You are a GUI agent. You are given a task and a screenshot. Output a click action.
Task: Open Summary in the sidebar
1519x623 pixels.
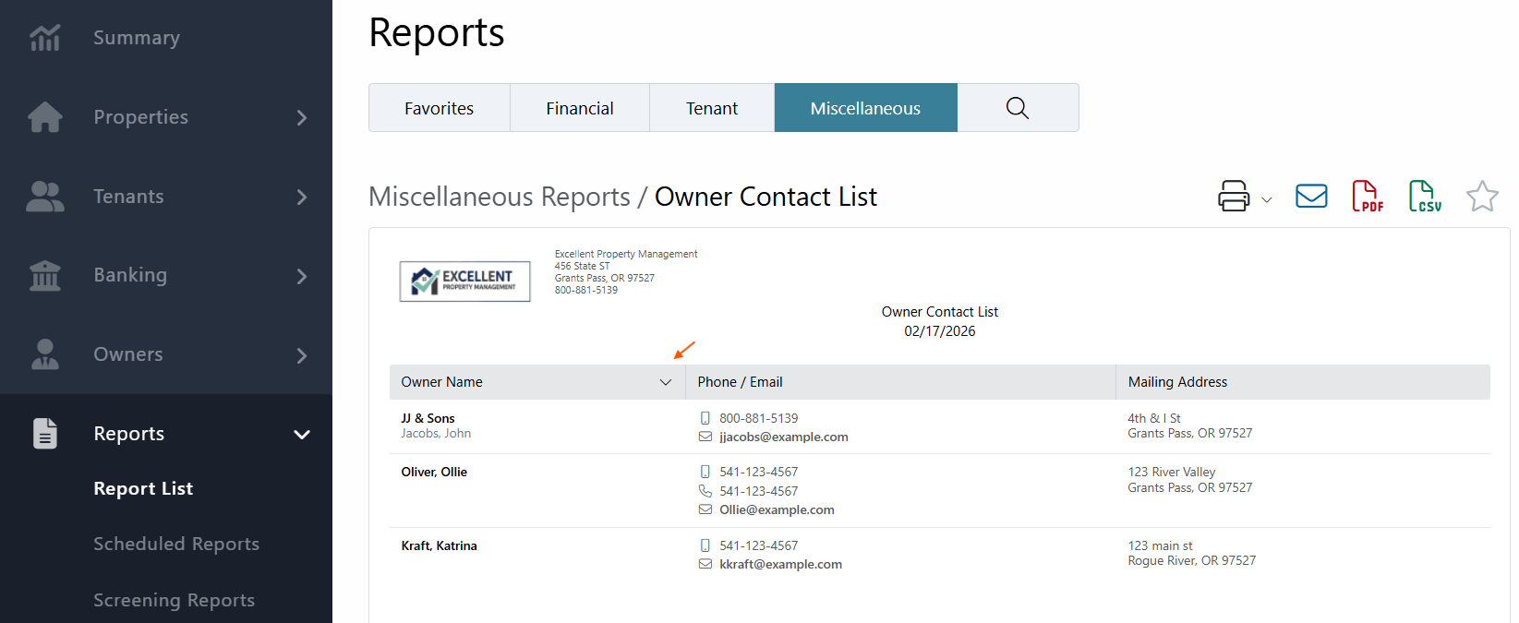click(x=137, y=38)
